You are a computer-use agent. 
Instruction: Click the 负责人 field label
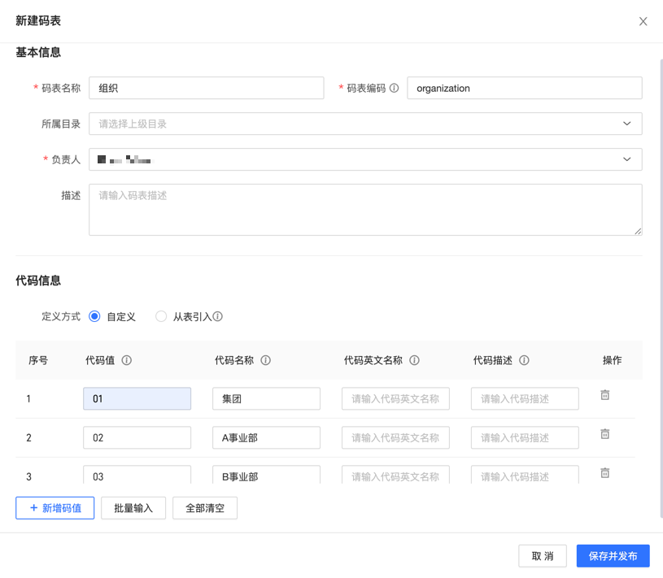pos(66,159)
